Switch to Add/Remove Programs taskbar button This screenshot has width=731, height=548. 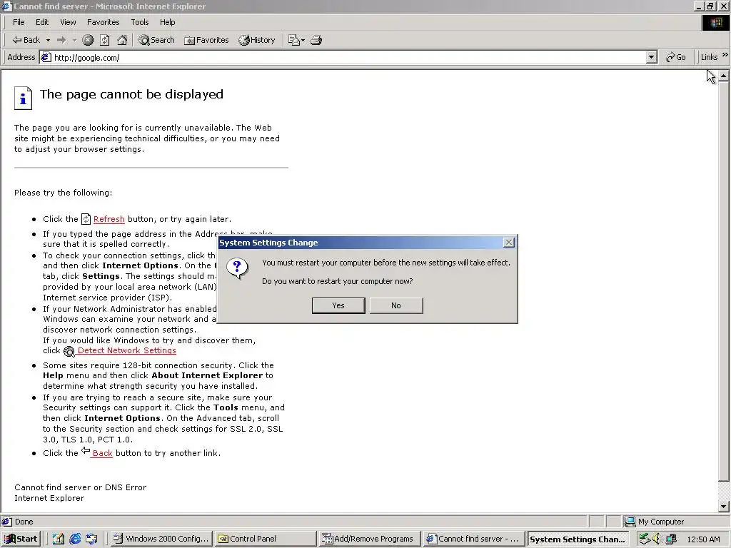click(369, 539)
